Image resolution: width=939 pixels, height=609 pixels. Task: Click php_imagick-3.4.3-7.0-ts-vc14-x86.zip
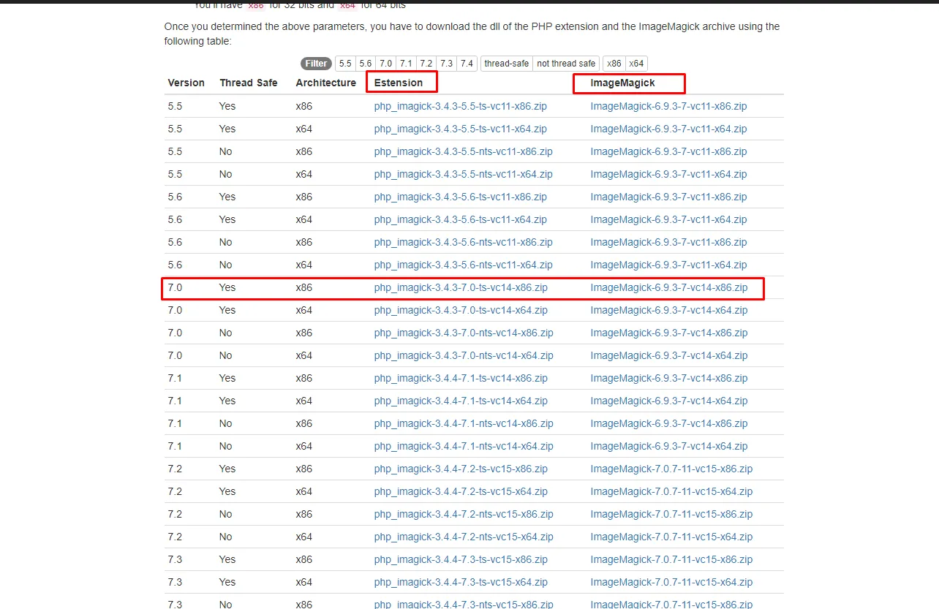(x=461, y=287)
